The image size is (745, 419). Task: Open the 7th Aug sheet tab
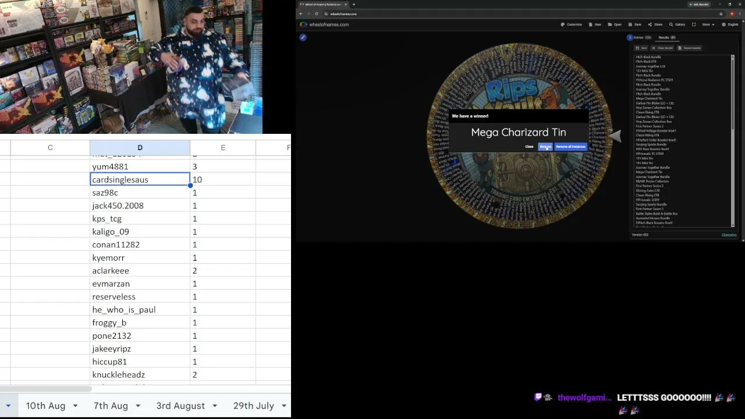coord(111,406)
